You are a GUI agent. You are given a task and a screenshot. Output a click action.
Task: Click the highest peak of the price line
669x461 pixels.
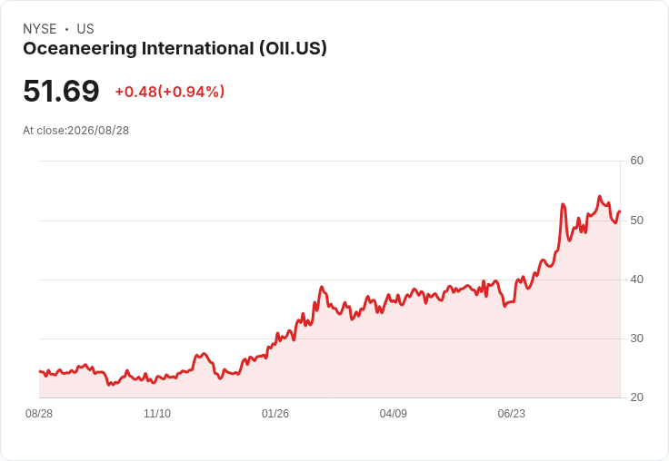(599, 196)
